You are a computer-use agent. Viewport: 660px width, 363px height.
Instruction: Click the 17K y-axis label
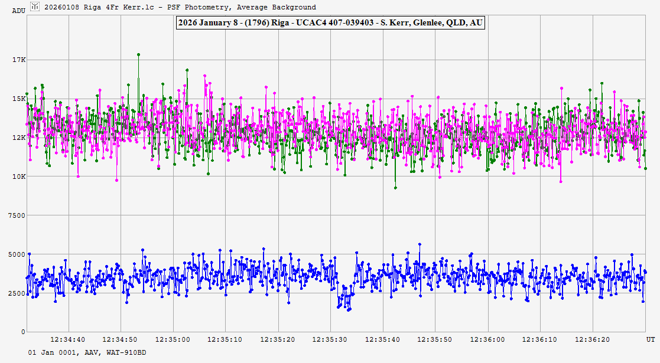[x=19, y=60]
